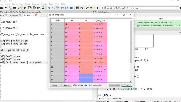Run file with the green play icon
This screenshot has width=181, height=102.
(x=25, y=8)
